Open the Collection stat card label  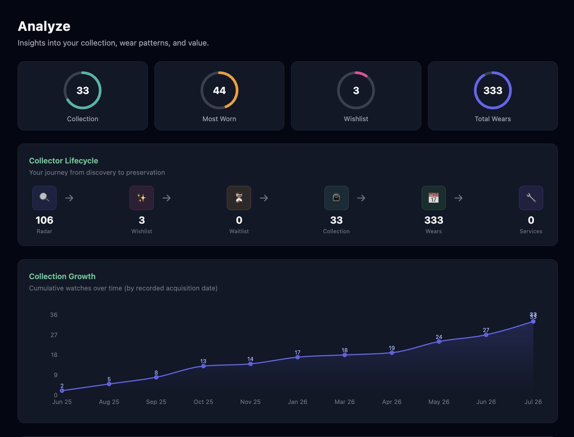pyautogui.click(x=83, y=119)
